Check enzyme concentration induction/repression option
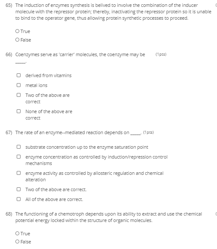The height and width of the screenshot is (249, 217). click(x=18, y=157)
